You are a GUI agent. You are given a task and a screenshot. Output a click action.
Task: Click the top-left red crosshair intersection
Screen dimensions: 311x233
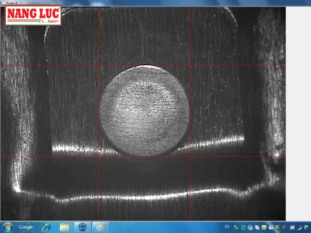pyautogui.click(x=98, y=65)
